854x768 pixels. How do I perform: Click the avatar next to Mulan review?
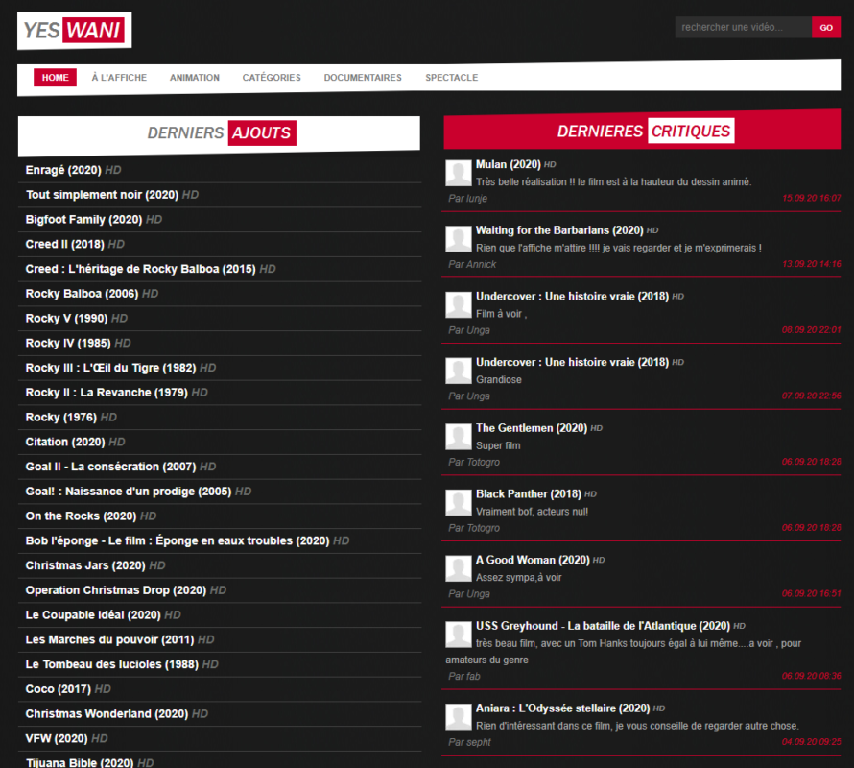tap(458, 173)
